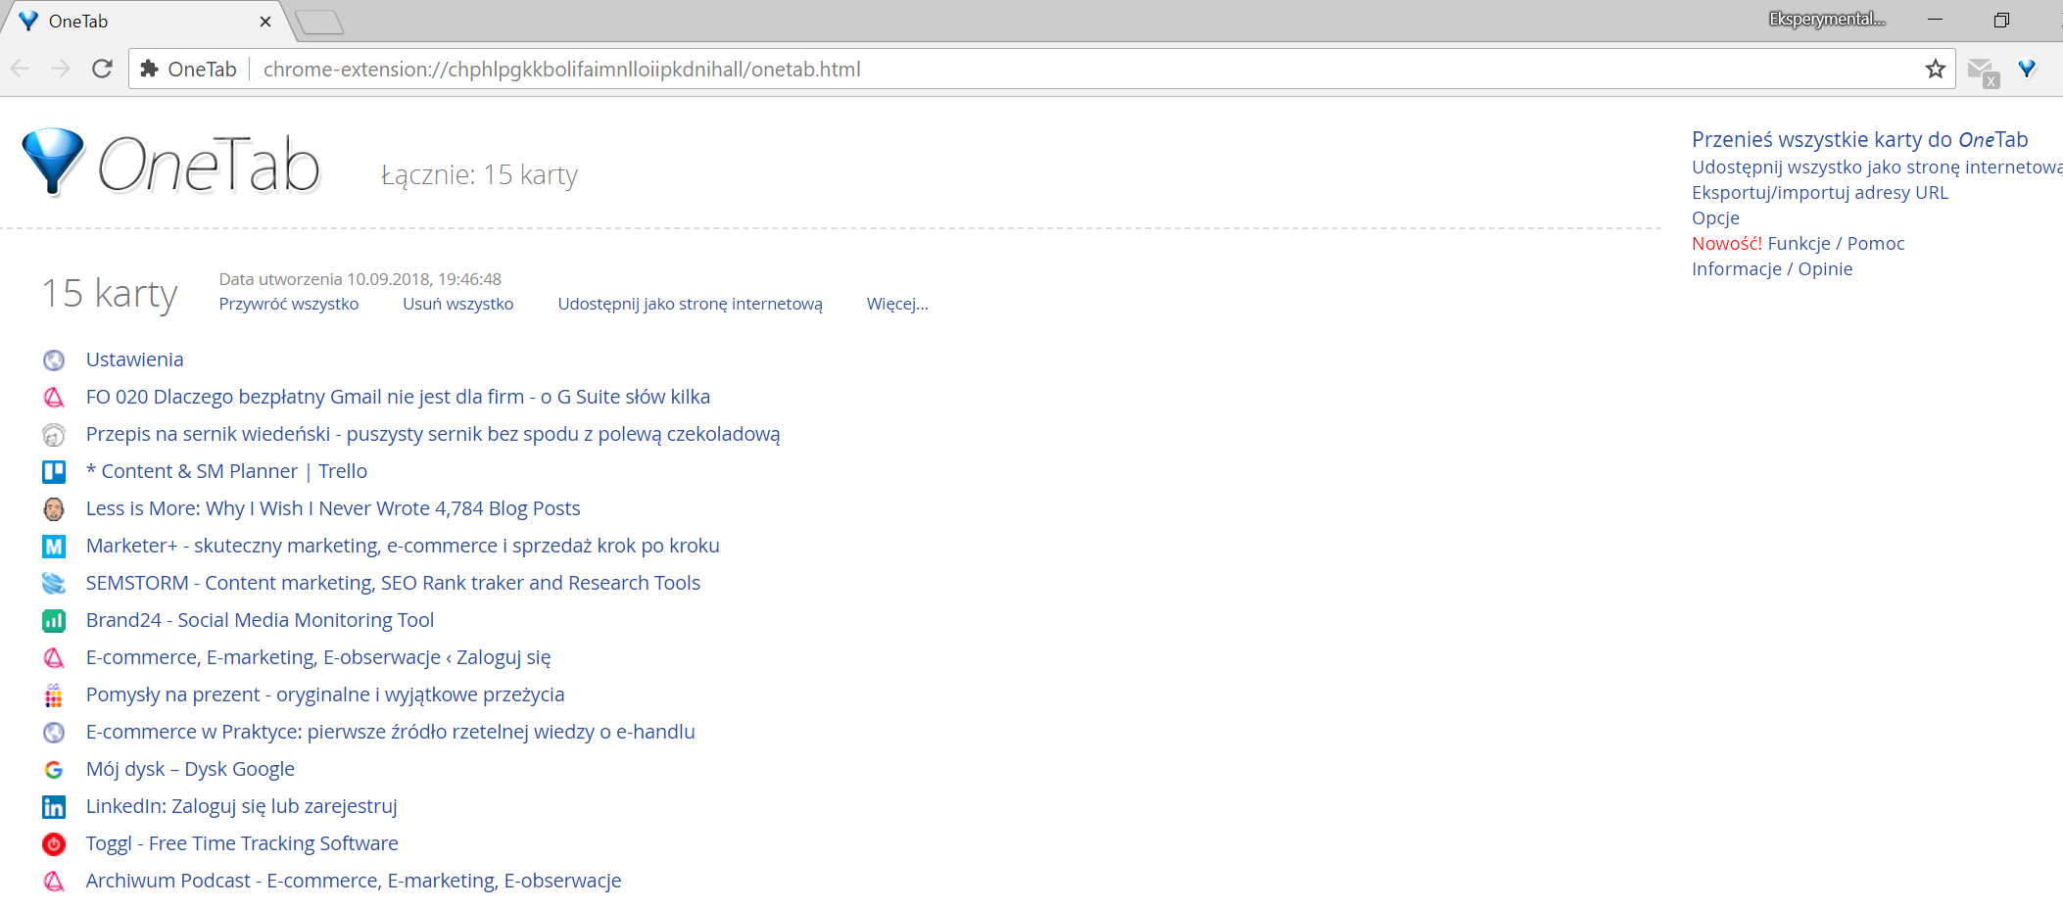Restore down the browser window
2063x909 pixels.
coord(2001,20)
